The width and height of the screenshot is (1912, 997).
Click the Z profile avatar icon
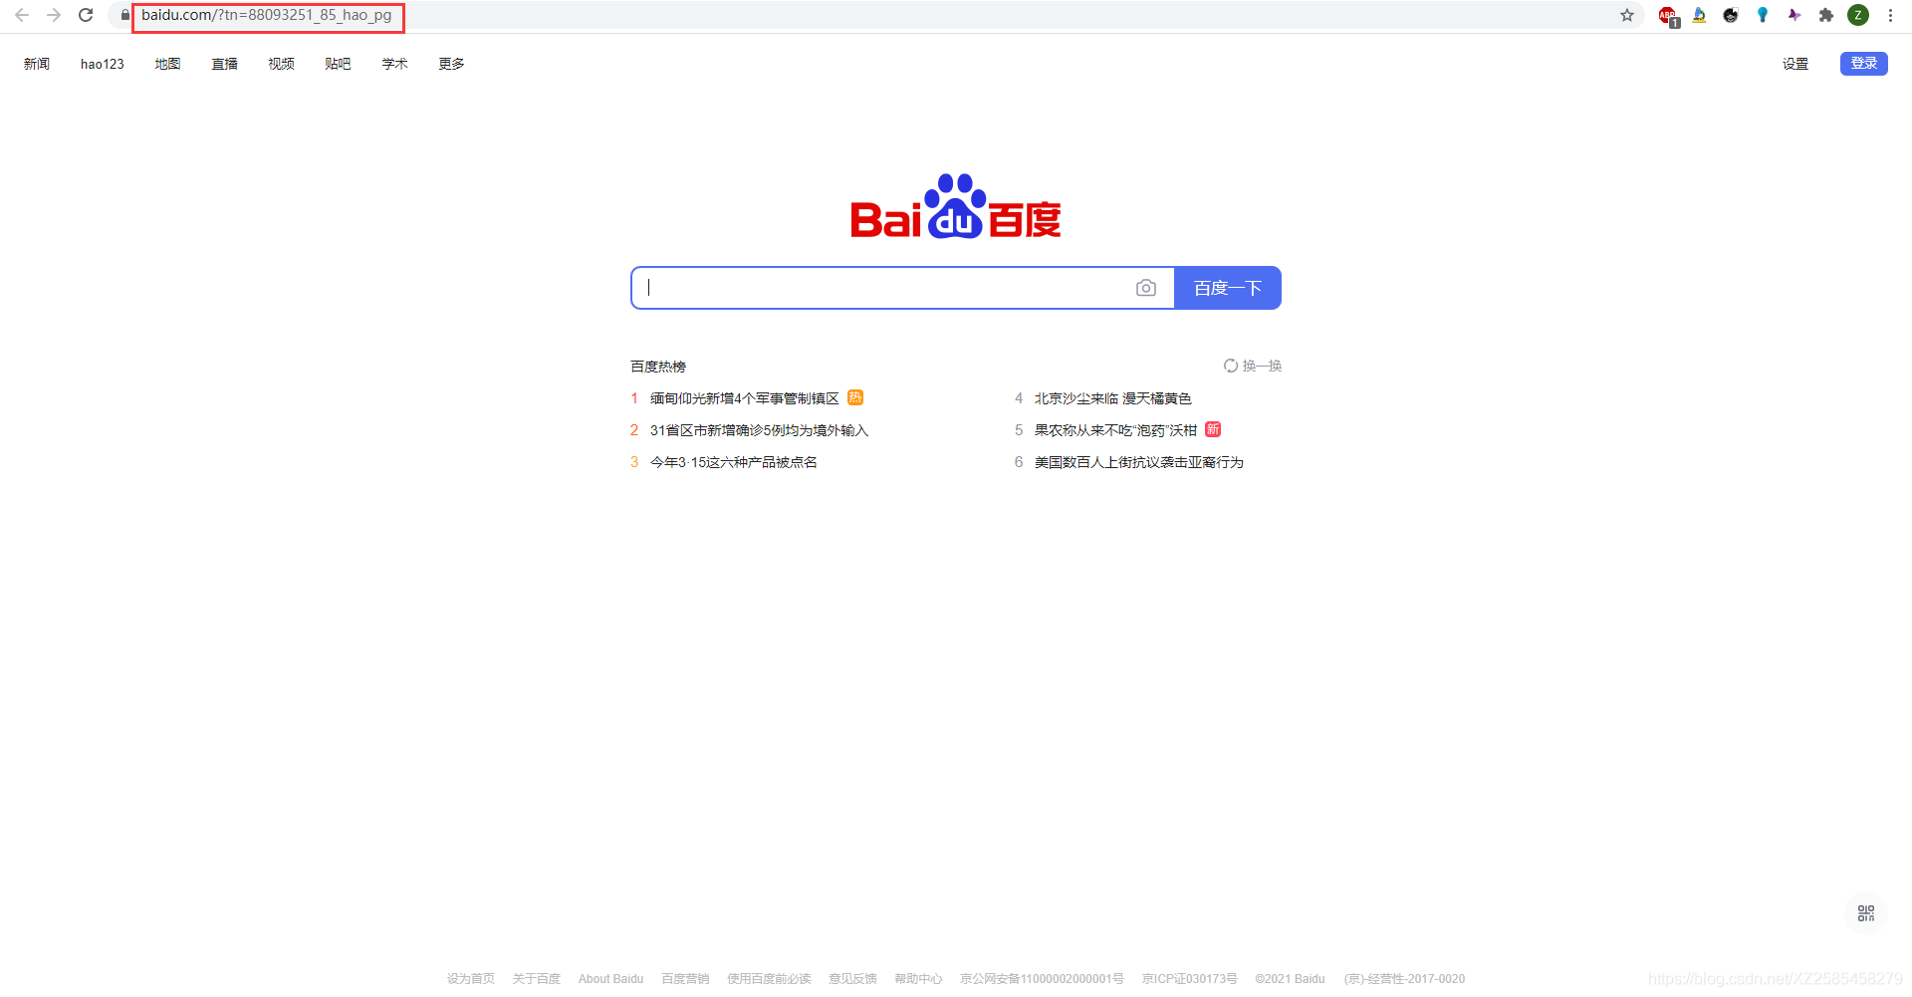point(1858,15)
